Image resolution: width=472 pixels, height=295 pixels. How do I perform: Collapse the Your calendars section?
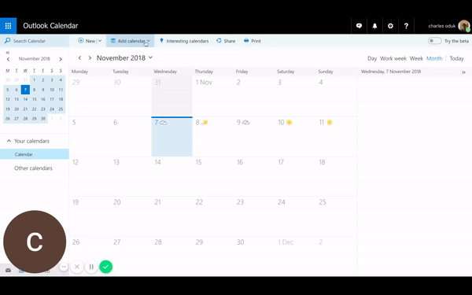9,141
